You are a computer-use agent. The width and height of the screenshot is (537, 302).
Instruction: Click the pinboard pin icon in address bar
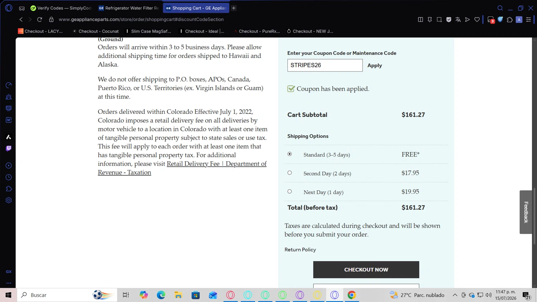(x=430, y=19)
